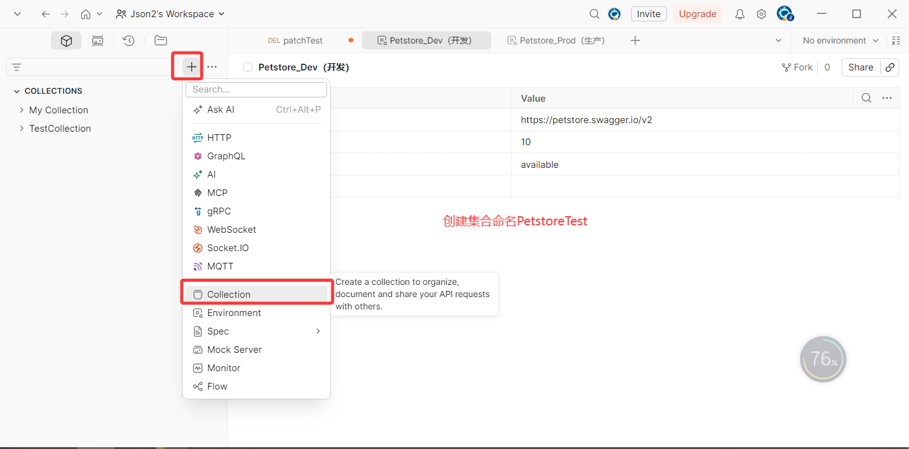Choose Flow menu entry

click(x=256, y=387)
